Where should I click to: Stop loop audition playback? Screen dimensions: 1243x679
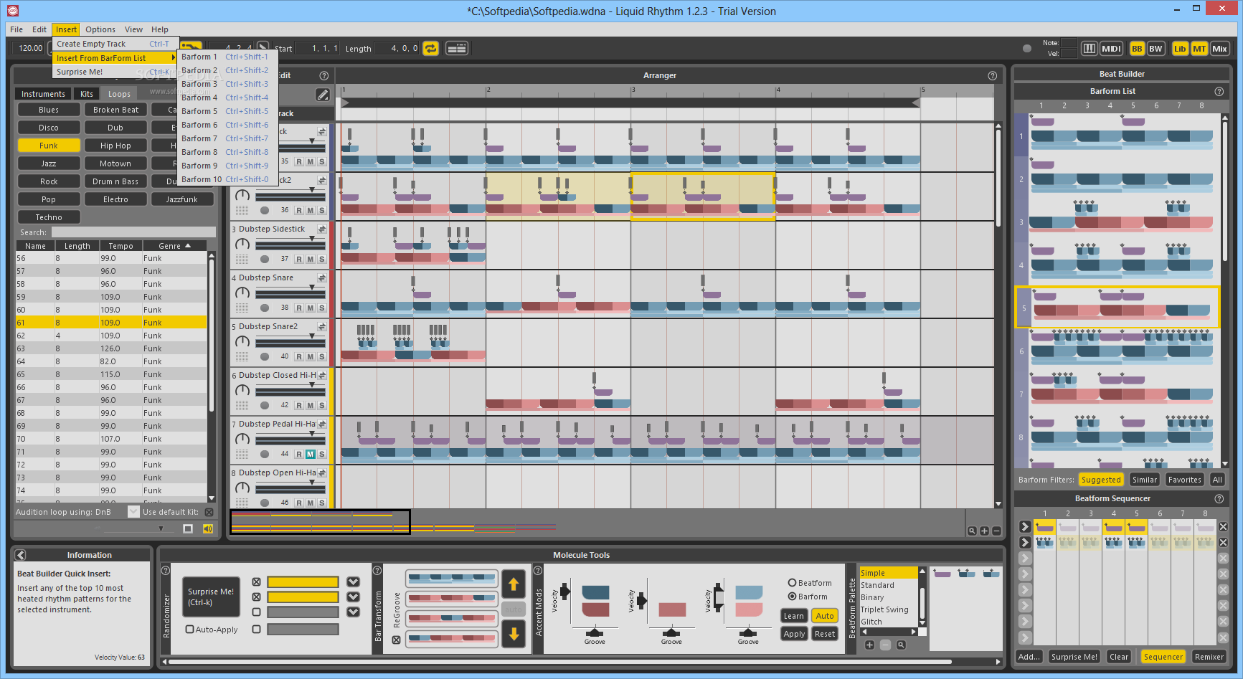(x=188, y=528)
